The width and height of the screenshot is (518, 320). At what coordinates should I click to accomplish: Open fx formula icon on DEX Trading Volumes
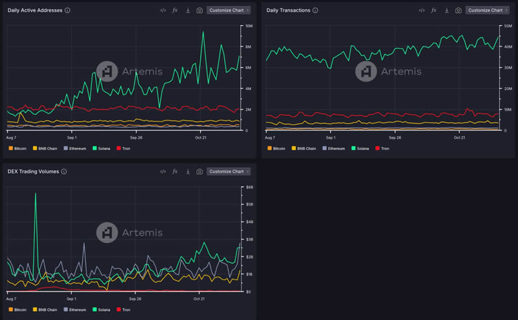(x=175, y=171)
